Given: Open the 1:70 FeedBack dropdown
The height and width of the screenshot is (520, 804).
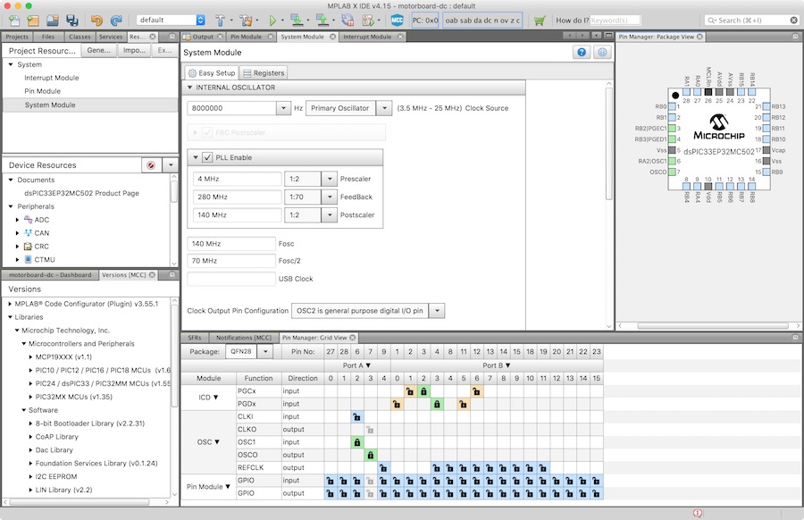Looking at the screenshot, I should [329, 197].
